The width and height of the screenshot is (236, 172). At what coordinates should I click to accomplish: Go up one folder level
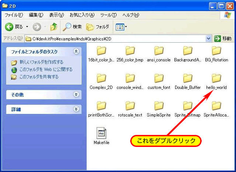point(54,27)
